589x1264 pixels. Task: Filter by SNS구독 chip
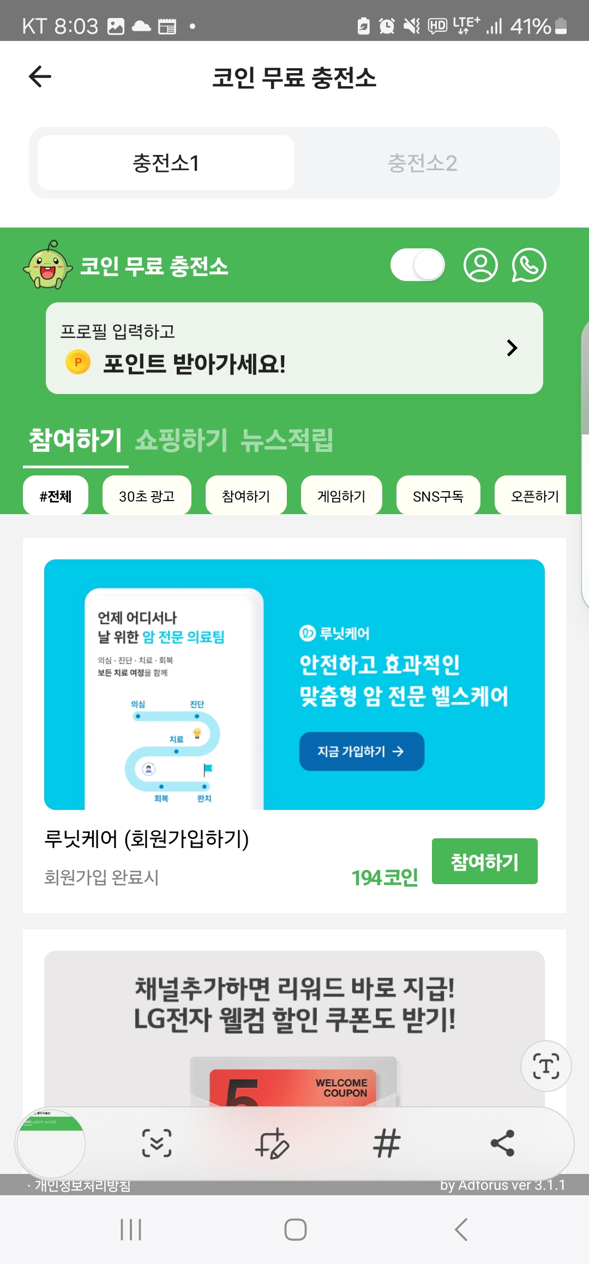(x=438, y=496)
